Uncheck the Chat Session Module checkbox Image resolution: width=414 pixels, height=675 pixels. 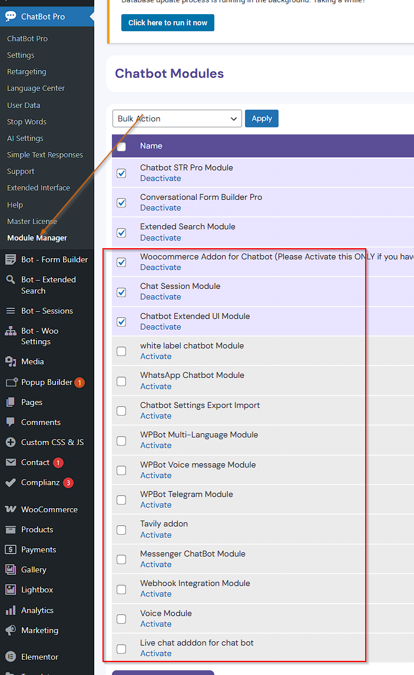pos(121,292)
